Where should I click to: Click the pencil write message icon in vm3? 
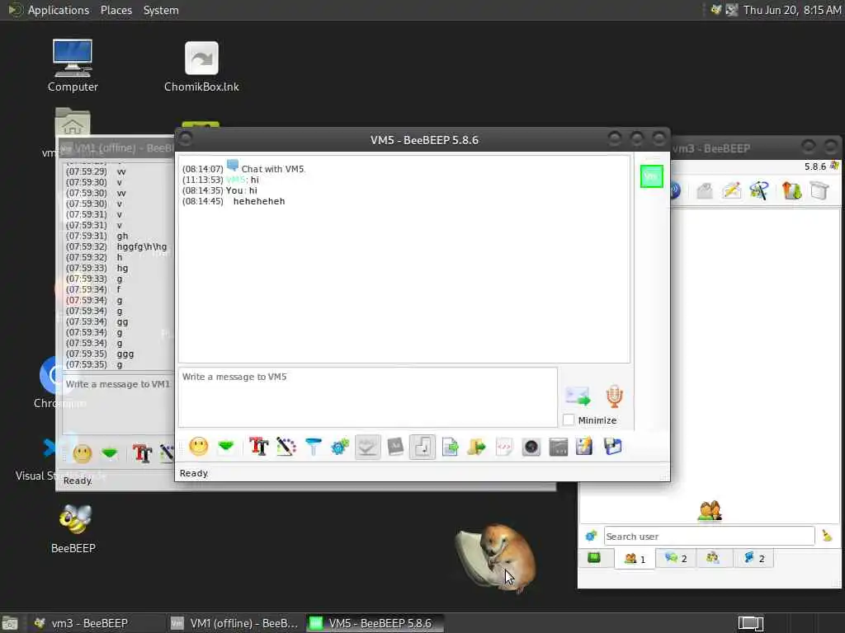coord(732,190)
